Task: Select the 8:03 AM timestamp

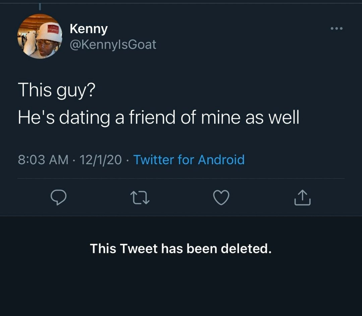Action: (43, 160)
